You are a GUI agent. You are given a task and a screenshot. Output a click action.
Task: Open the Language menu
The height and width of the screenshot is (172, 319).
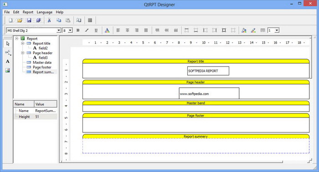pyautogui.click(x=44, y=12)
